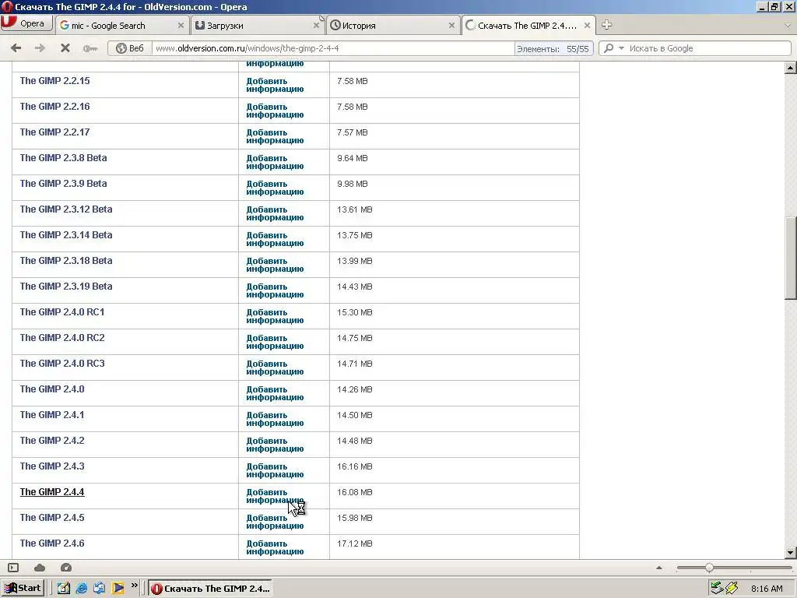The height and width of the screenshot is (598, 797).
Task: Launch the notepad quick launch icon
Action: 64,589
